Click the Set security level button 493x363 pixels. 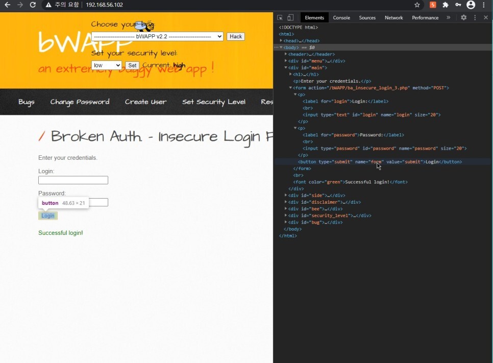pos(132,65)
